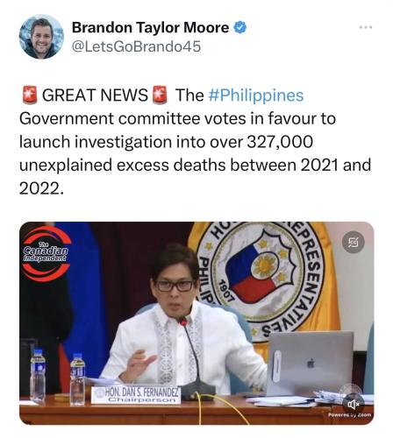Toggle the video captions icon
Viewport: 393px width, 438px height.
[x=354, y=242]
